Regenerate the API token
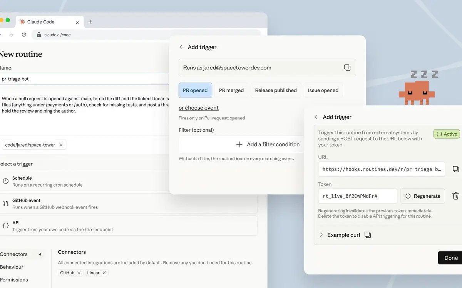This screenshot has width=462, height=288. click(x=423, y=196)
